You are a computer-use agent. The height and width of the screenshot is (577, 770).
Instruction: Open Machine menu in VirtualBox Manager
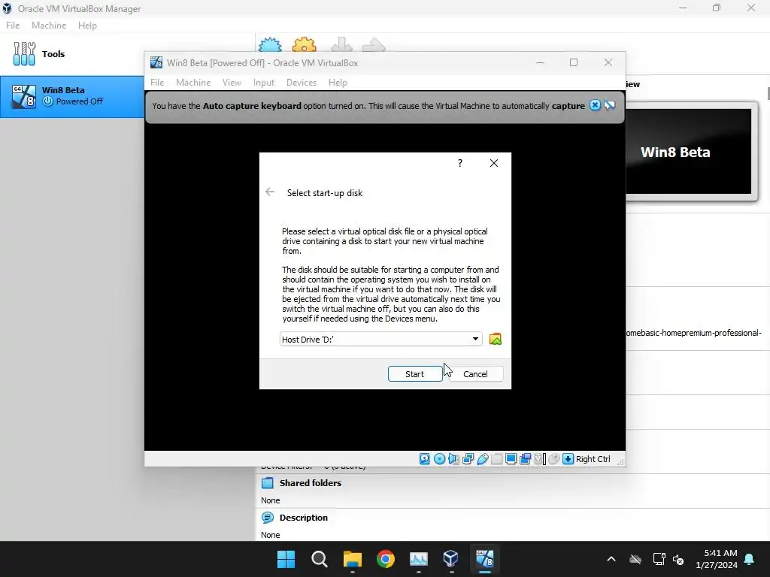click(49, 26)
